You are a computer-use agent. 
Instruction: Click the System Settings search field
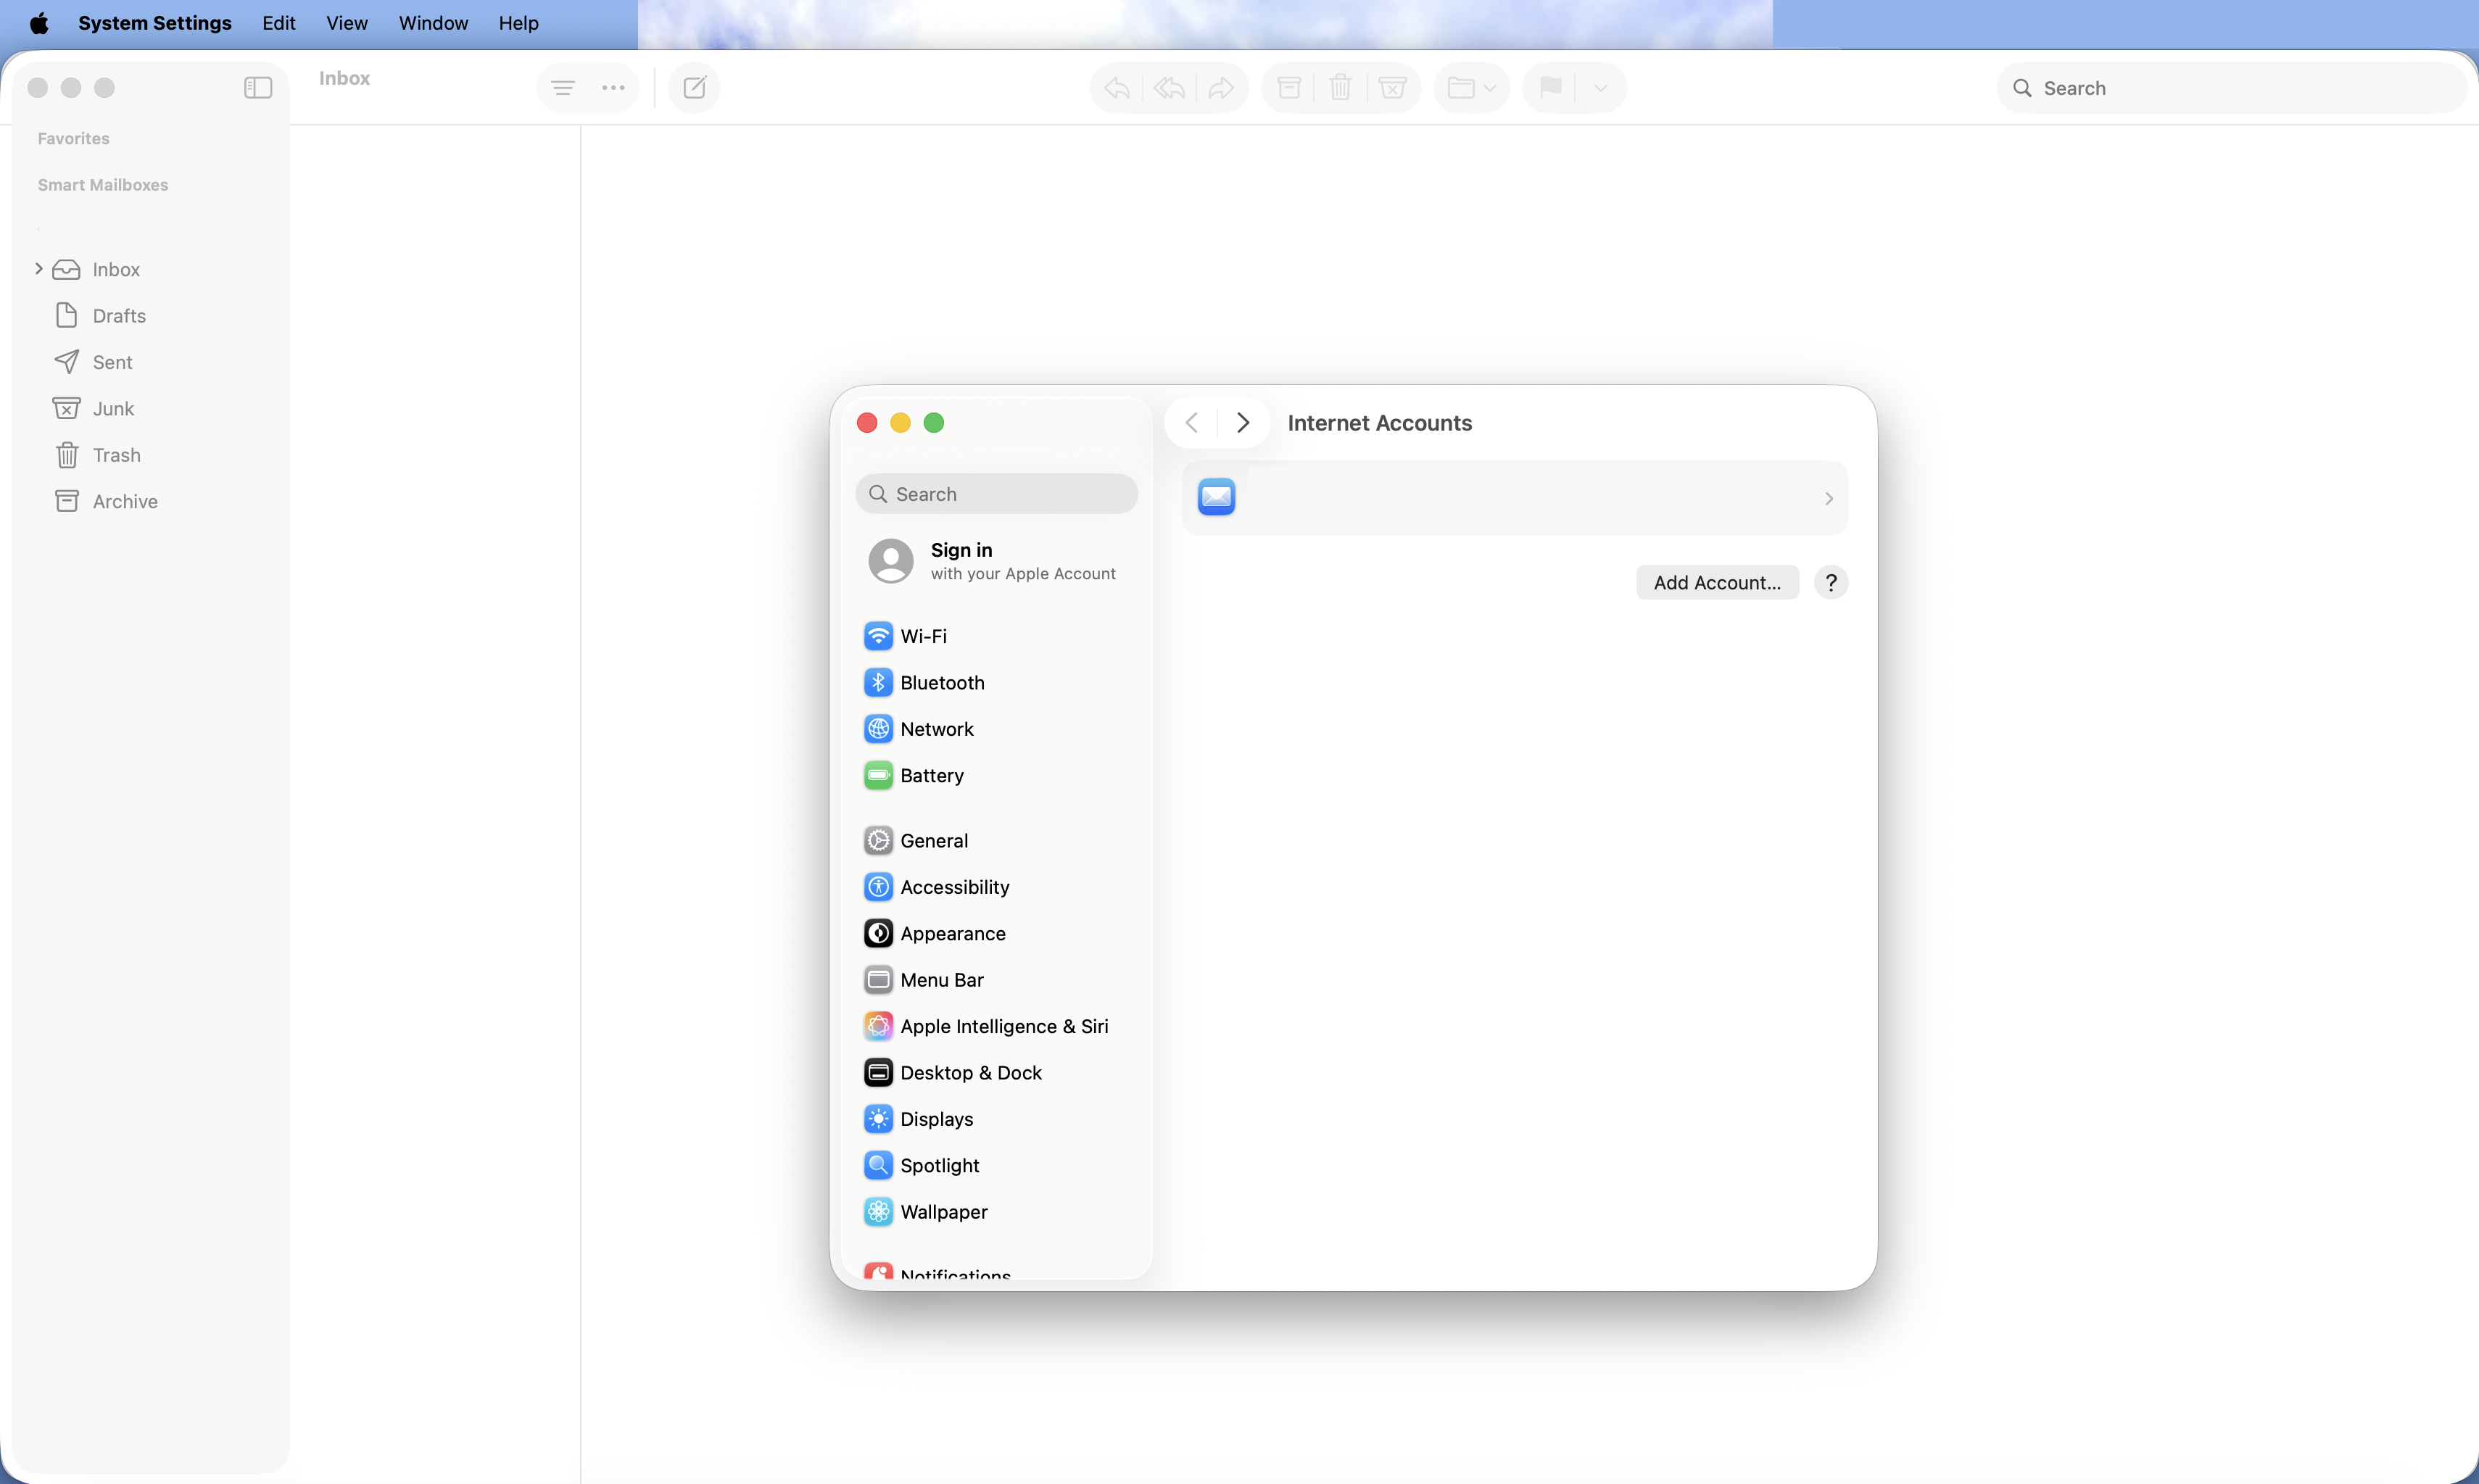996,494
